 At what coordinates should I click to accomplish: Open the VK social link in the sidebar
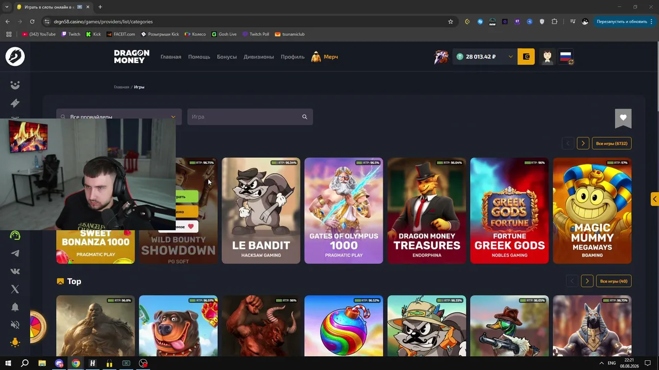click(x=15, y=271)
